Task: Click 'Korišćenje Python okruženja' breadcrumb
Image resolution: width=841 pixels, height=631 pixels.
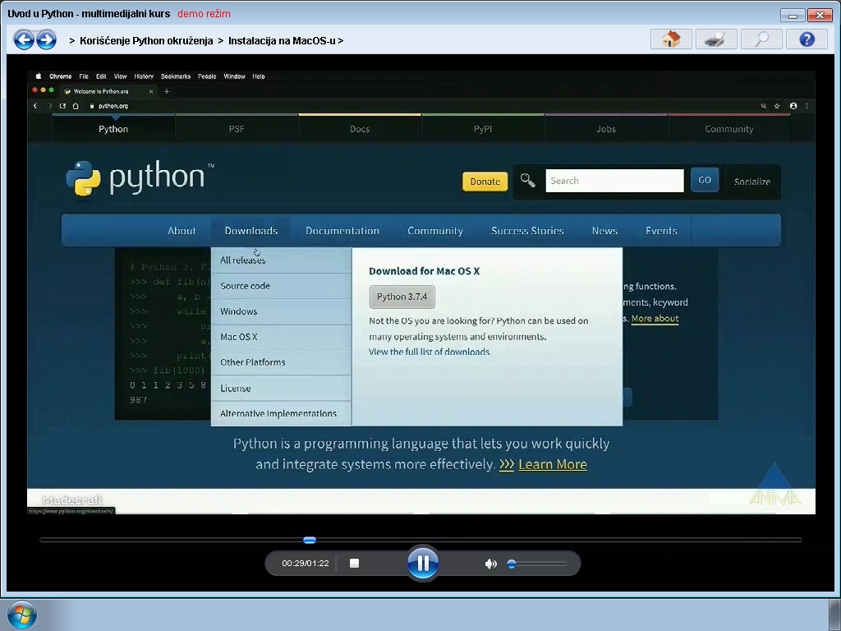Action: [146, 40]
